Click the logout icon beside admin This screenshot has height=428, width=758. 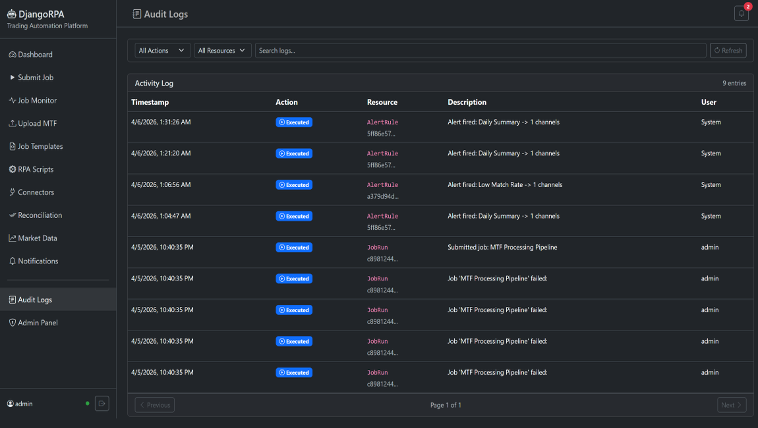(x=102, y=404)
